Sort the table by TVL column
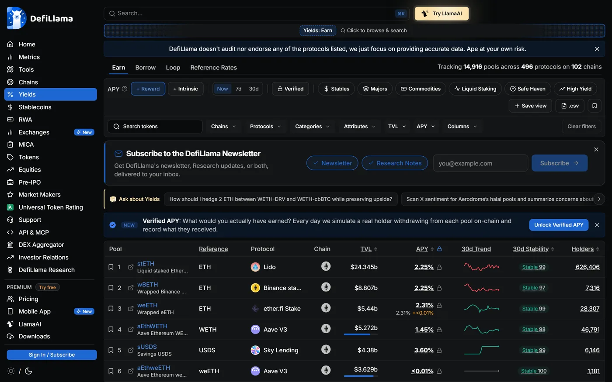The image size is (612, 382). tap(369, 249)
